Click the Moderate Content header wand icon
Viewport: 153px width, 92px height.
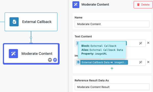pos(76,5)
